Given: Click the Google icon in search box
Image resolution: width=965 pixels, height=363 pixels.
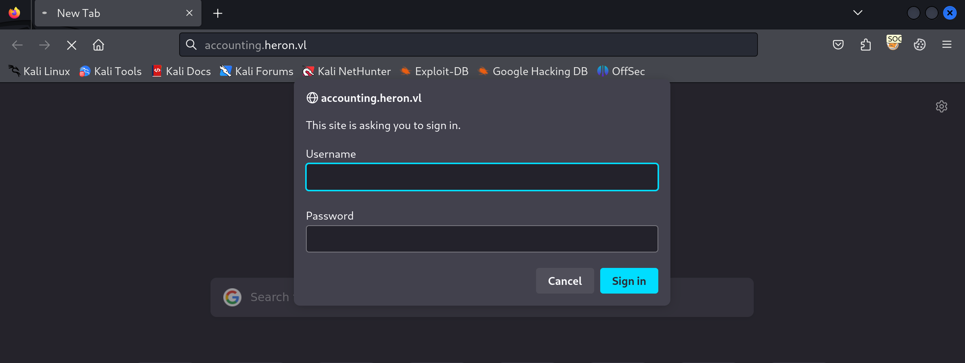Looking at the screenshot, I should tap(232, 297).
